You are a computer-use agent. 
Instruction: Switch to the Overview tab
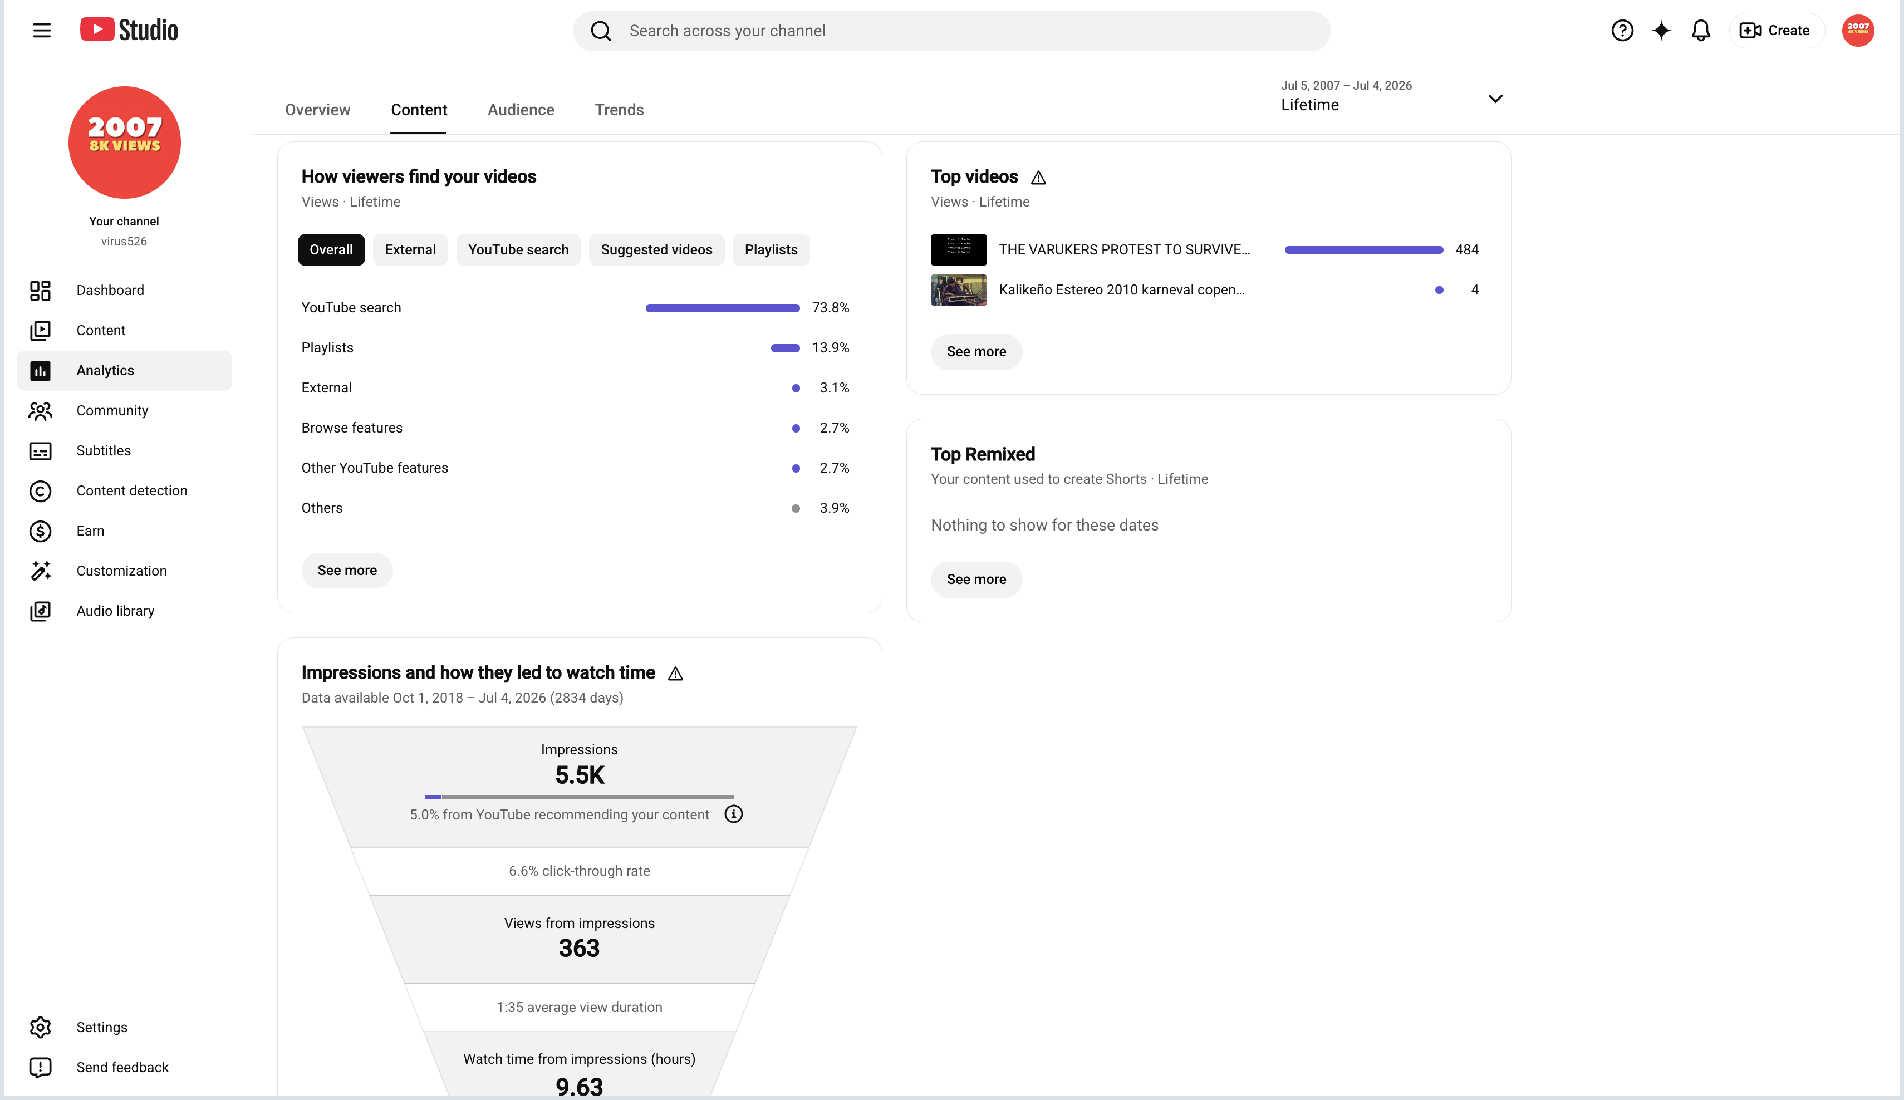point(317,110)
